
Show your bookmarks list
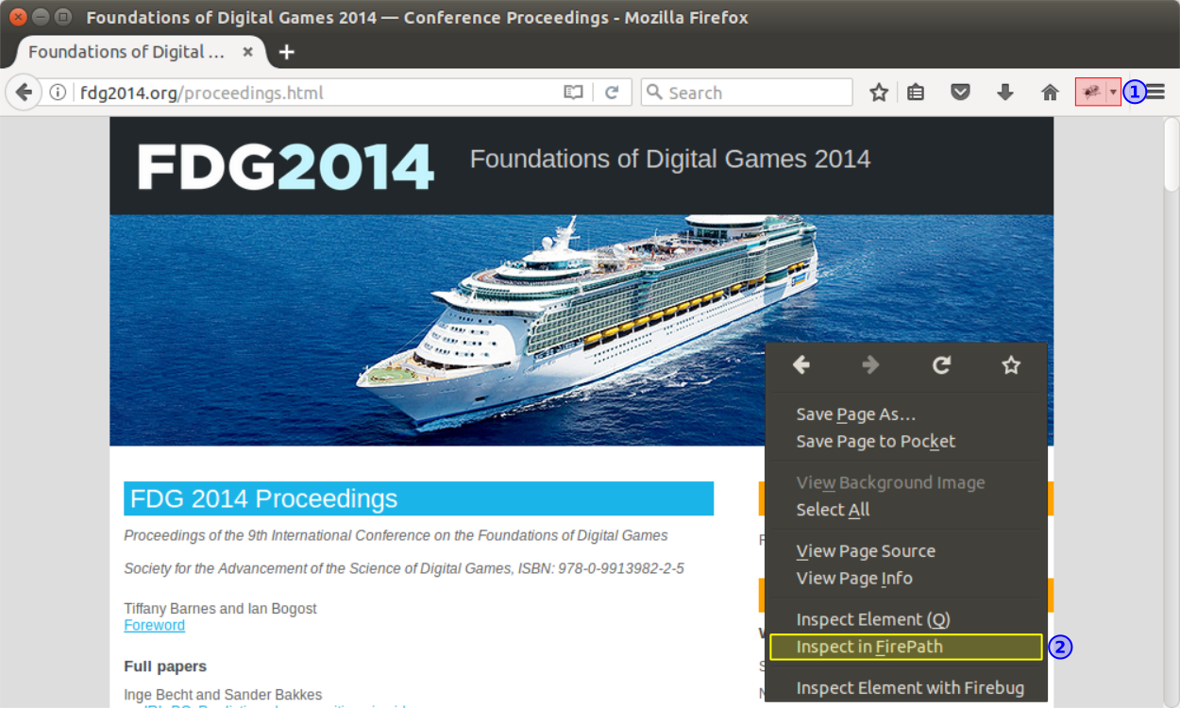click(x=916, y=93)
